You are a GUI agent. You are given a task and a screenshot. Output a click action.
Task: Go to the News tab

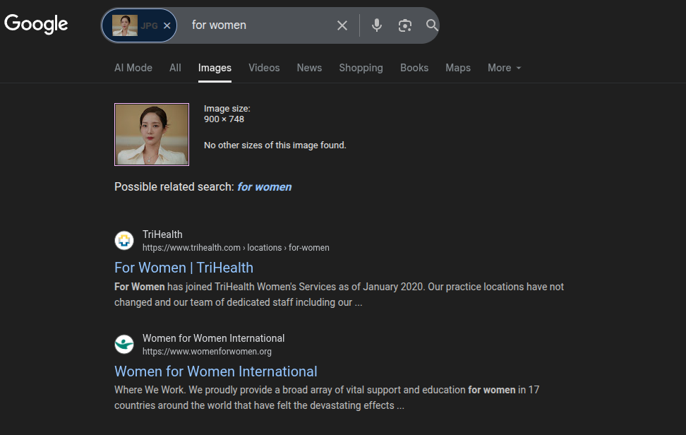click(309, 68)
